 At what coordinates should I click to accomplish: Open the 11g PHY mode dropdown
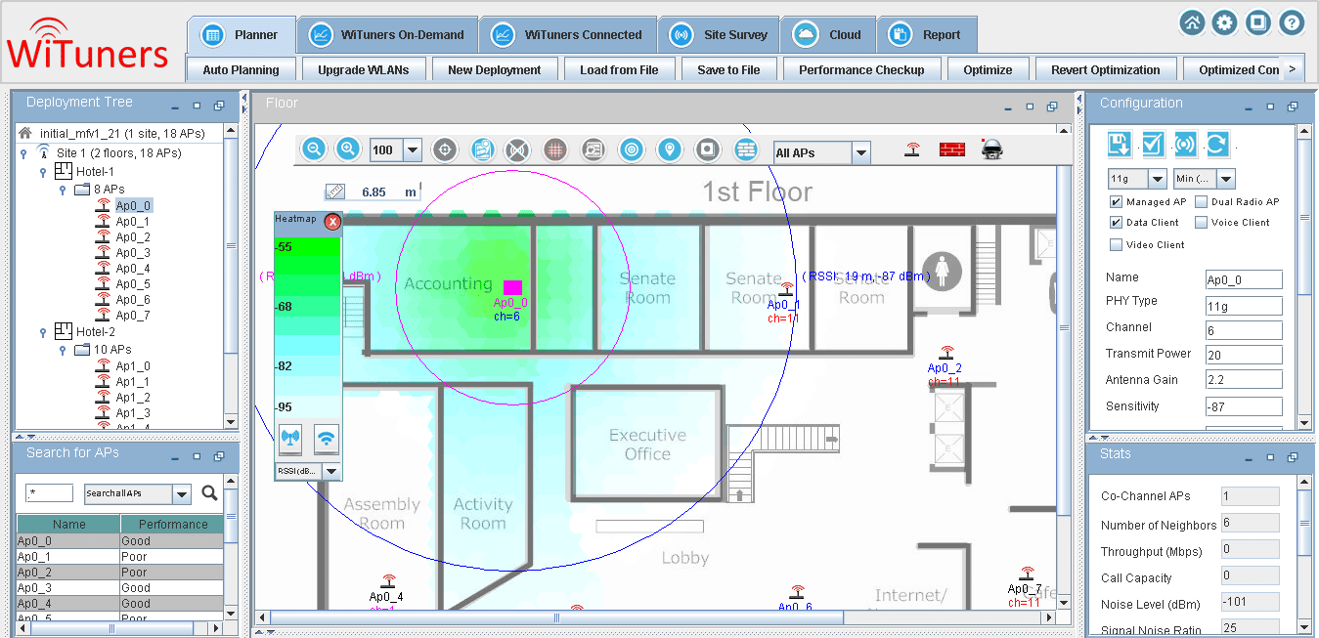click(1158, 179)
